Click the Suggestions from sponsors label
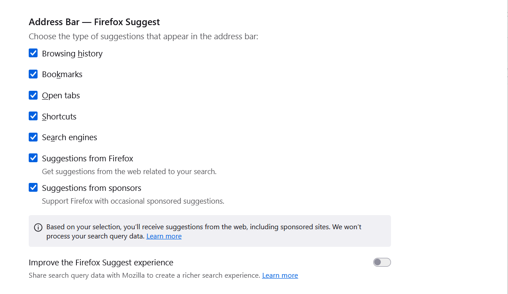508x294 pixels. [91, 187]
